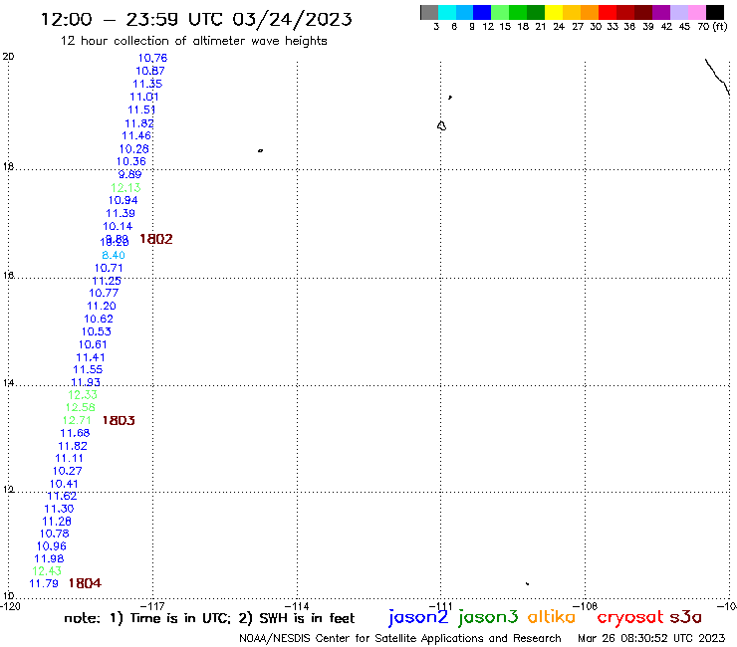The image size is (737, 647).
Task: Click the 11.46 wave height reading
Action: [136, 135]
